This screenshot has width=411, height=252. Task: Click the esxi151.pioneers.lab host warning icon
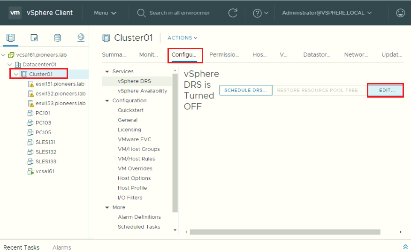[31, 84]
